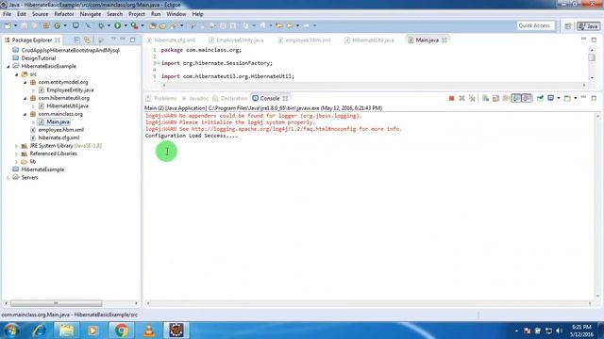
Task: Click the Debug bug toolbar icon
Action: click(x=101, y=25)
